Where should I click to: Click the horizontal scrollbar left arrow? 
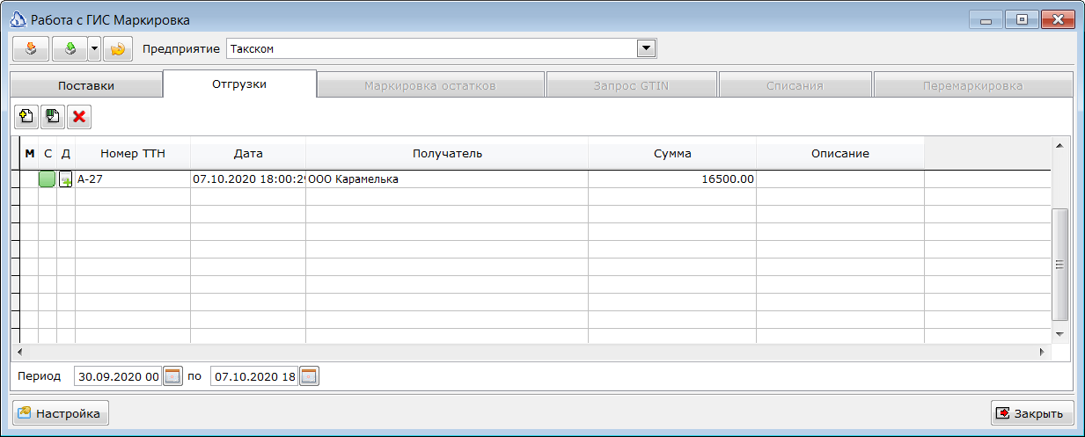tap(19, 351)
